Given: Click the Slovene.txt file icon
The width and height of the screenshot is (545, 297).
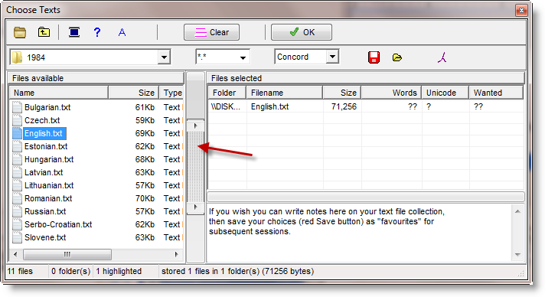Looking at the screenshot, I should point(17,237).
